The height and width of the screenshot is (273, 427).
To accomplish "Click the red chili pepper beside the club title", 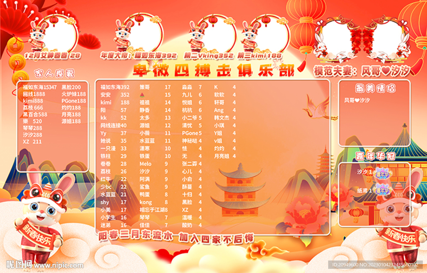I will click(301, 67).
